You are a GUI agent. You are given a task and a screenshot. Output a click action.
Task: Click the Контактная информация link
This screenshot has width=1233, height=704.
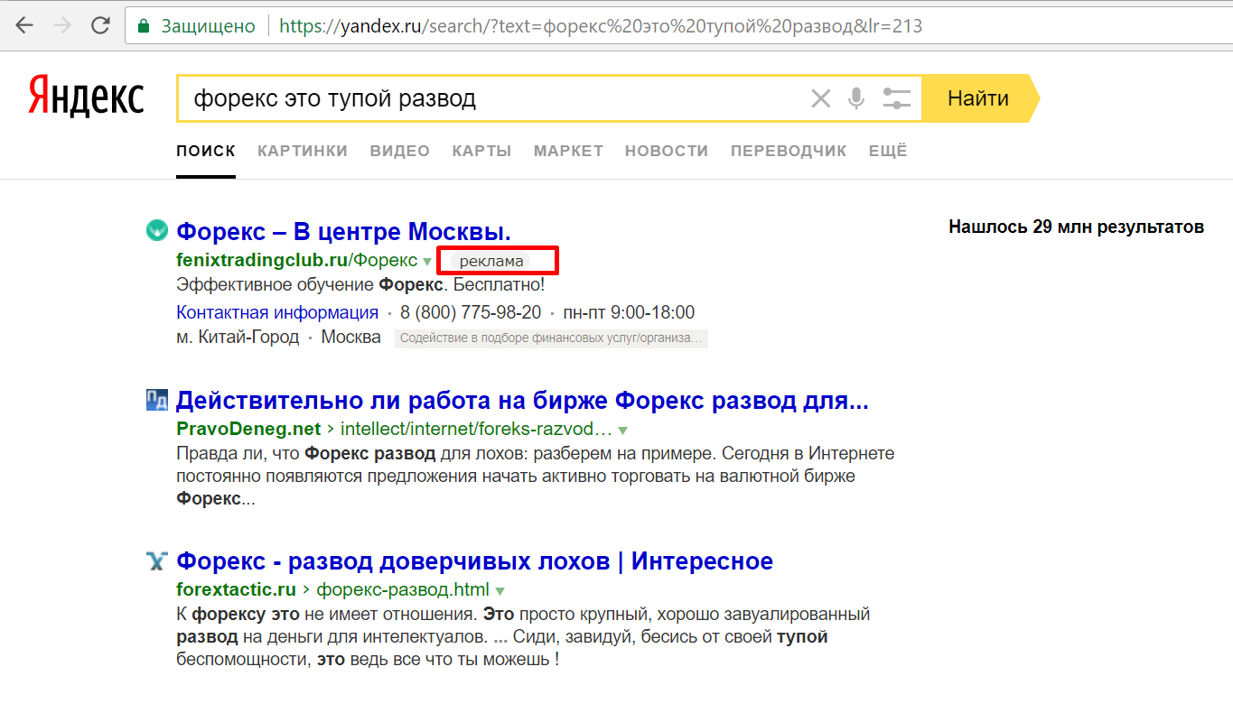277,313
